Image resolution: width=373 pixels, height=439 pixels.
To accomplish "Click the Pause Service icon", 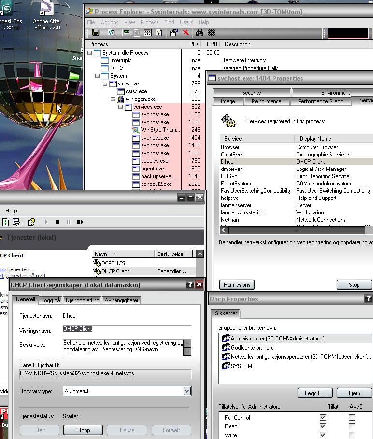I will [69, 222].
